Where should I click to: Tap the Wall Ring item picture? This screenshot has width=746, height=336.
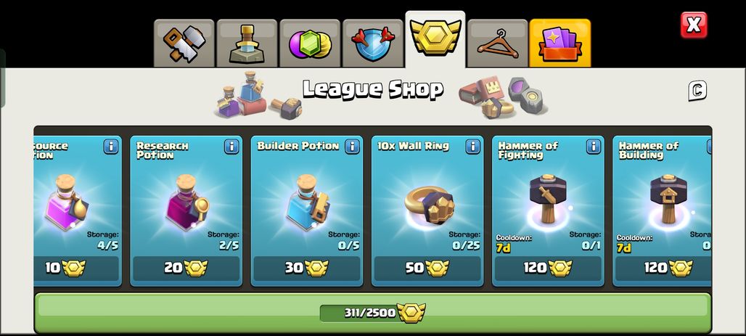[429, 205]
